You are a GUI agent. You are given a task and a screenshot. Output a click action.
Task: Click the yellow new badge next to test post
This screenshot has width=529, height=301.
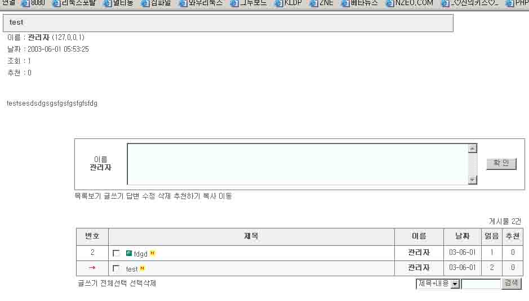143,268
